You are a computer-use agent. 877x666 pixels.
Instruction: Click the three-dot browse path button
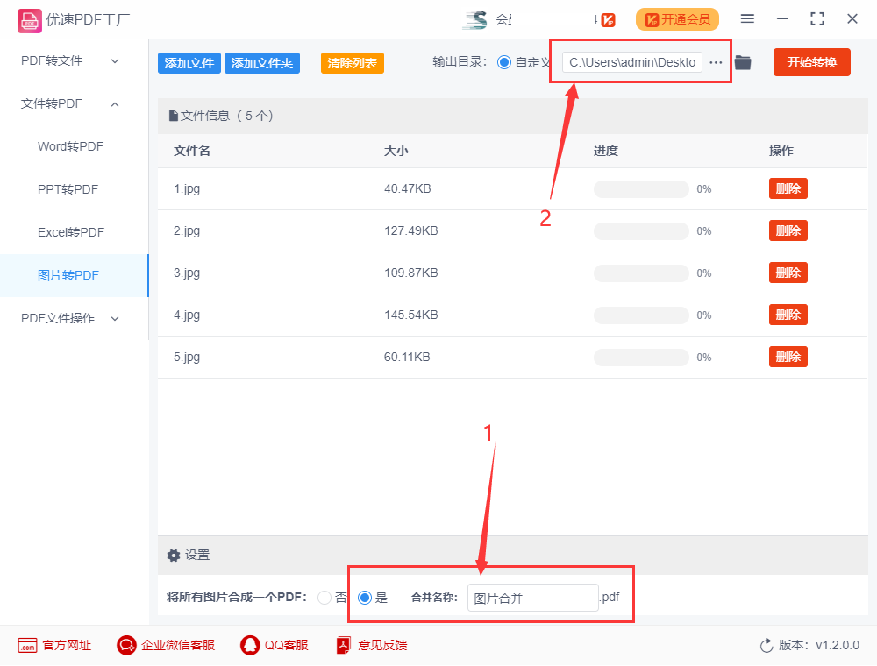[x=716, y=62]
